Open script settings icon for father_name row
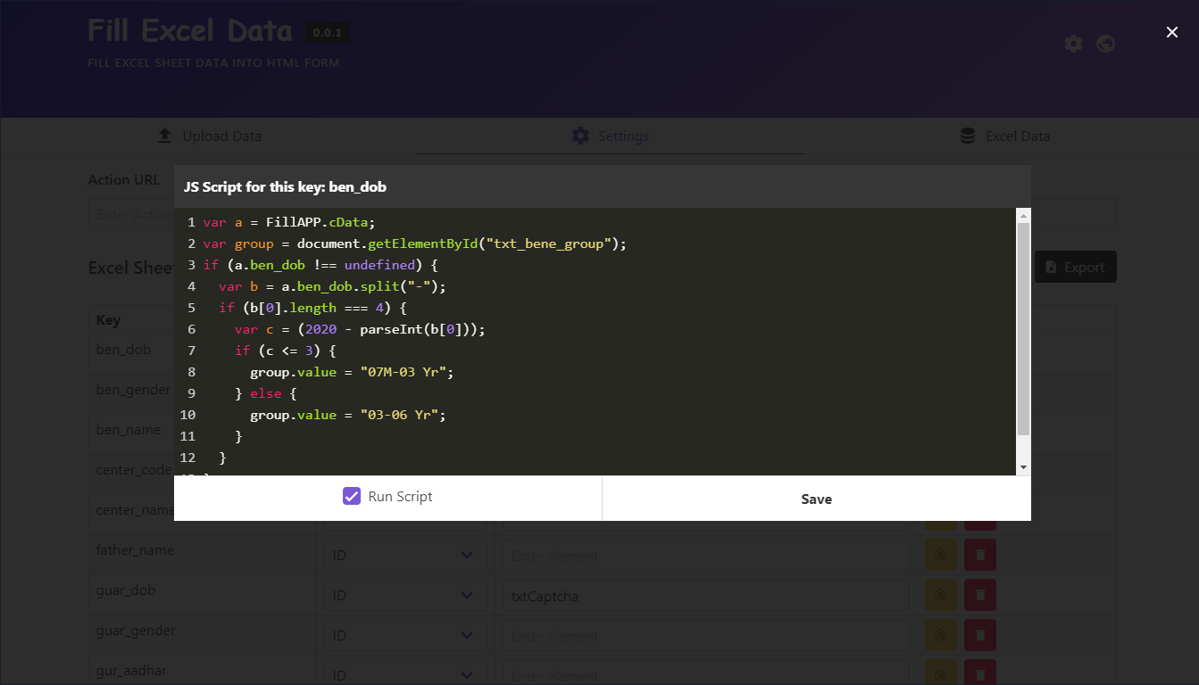Image resolution: width=1199 pixels, height=685 pixels. tap(940, 555)
